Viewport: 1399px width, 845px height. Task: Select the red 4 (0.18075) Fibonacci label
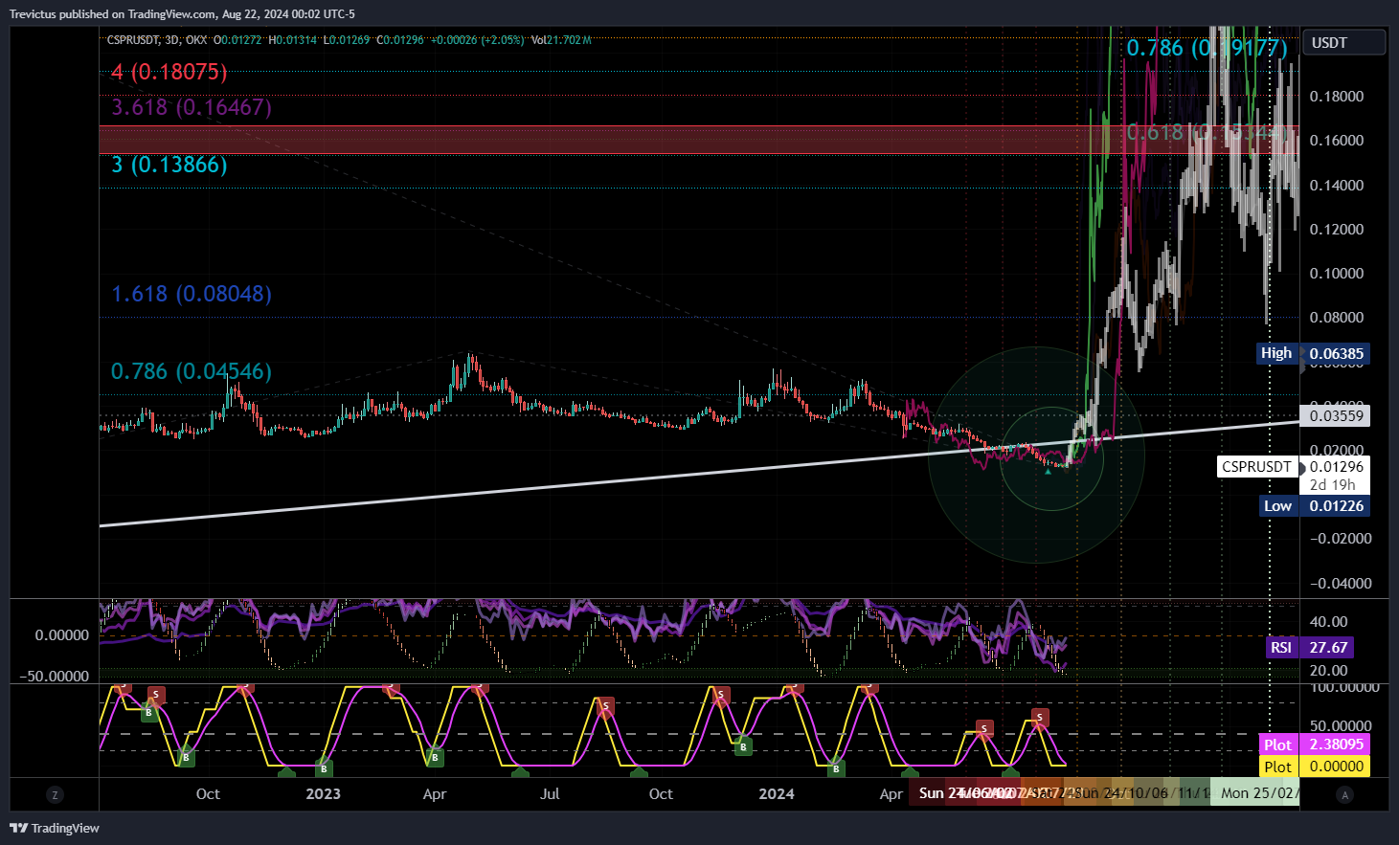click(x=169, y=72)
